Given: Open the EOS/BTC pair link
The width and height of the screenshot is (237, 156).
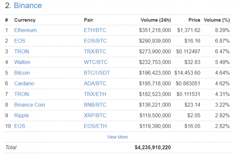Looking at the screenshot, I should coord(95,41).
